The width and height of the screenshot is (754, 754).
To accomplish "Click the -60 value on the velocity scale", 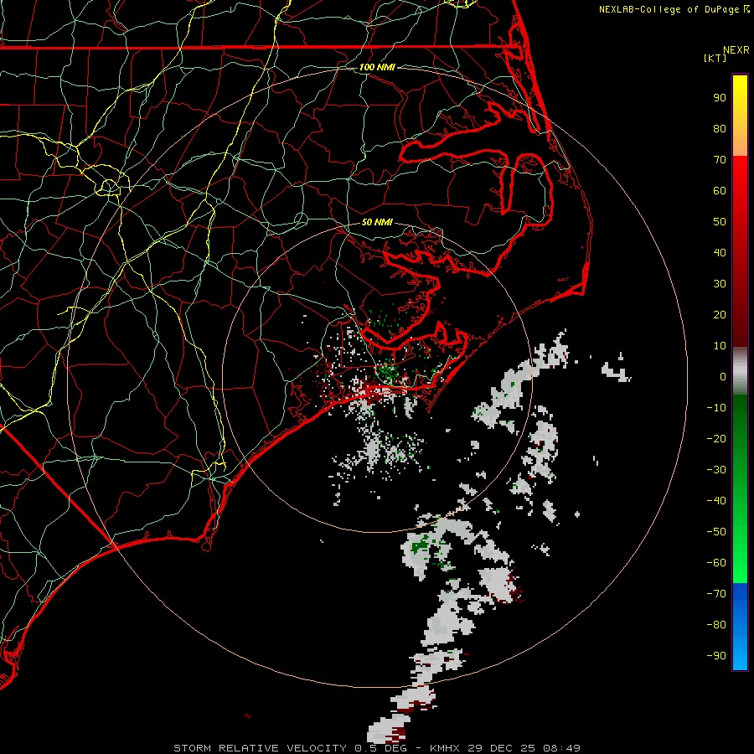I will (x=716, y=563).
